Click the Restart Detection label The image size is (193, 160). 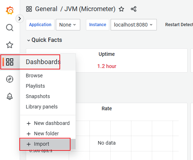[179, 25]
